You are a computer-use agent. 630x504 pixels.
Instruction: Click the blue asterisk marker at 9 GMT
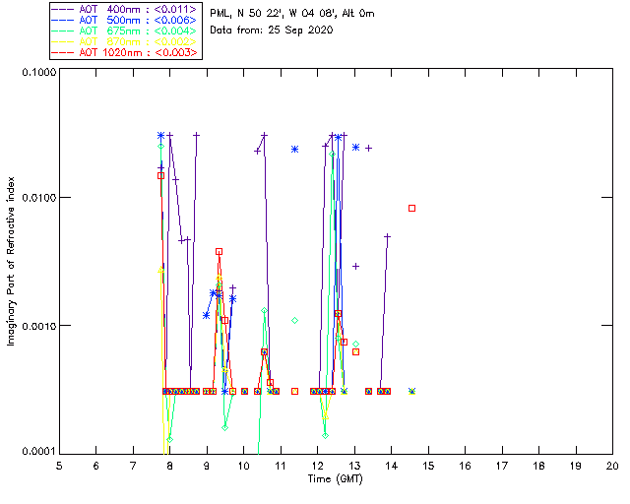tap(207, 315)
